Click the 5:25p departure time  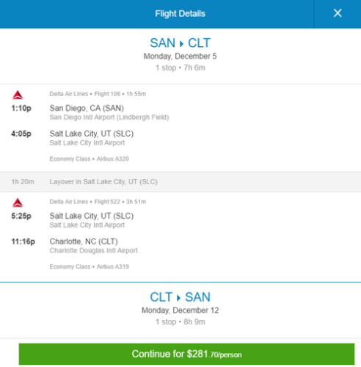coord(21,216)
